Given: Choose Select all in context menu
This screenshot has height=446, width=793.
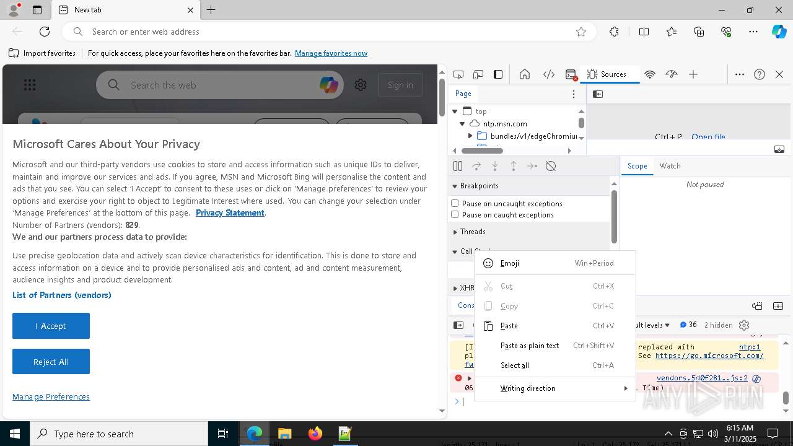Looking at the screenshot, I should [555, 365].
